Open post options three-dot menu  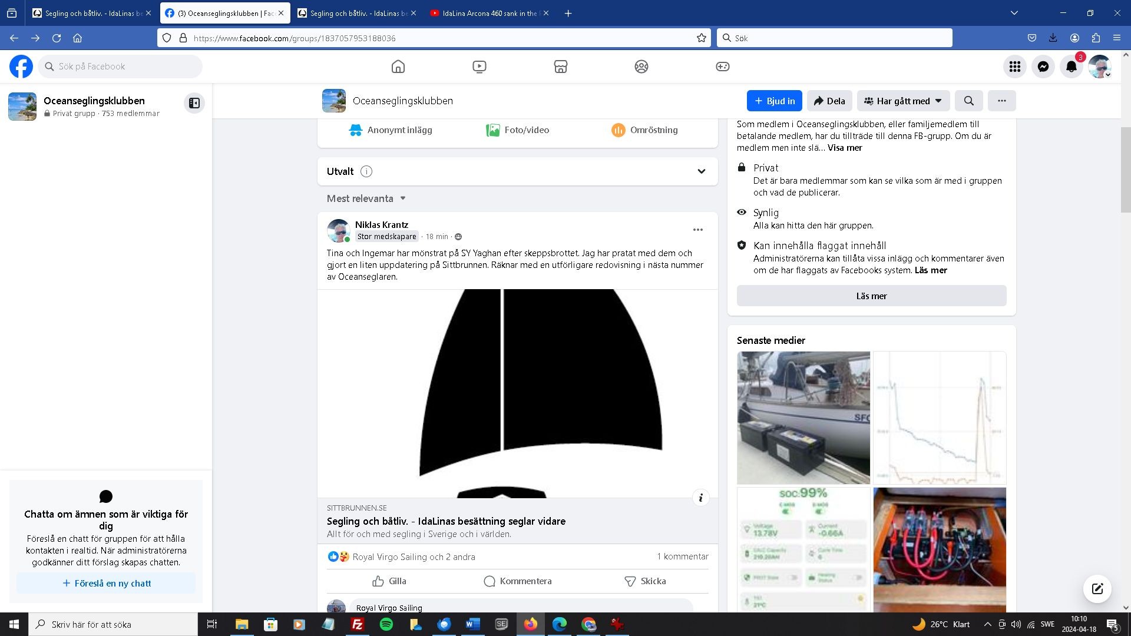(x=697, y=230)
